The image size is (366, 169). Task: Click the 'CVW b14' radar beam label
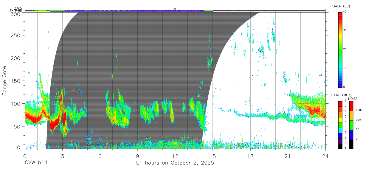(x=36, y=163)
